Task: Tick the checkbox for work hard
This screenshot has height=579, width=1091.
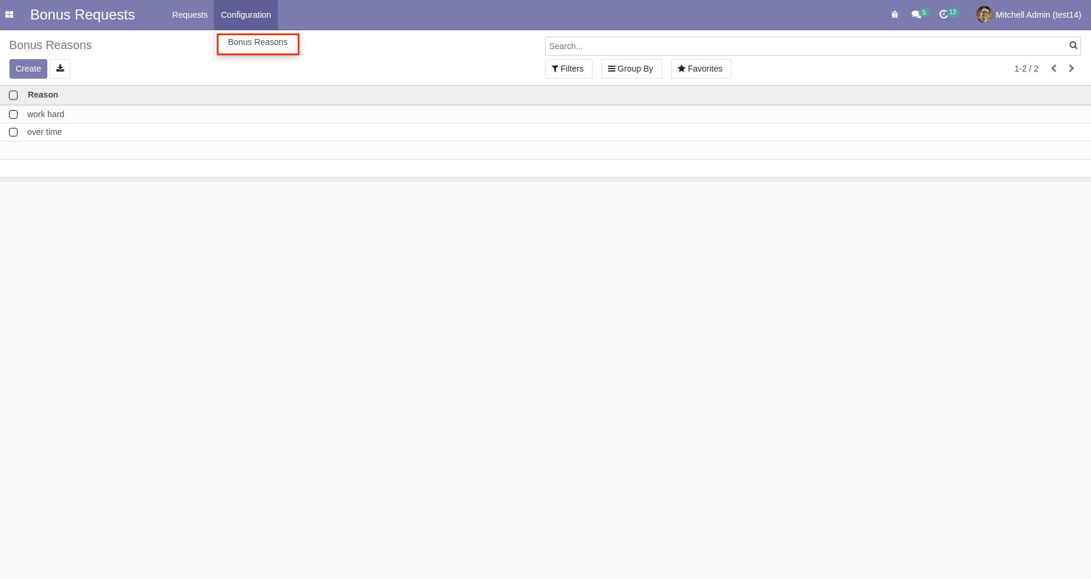Action: tap(14, 115)
